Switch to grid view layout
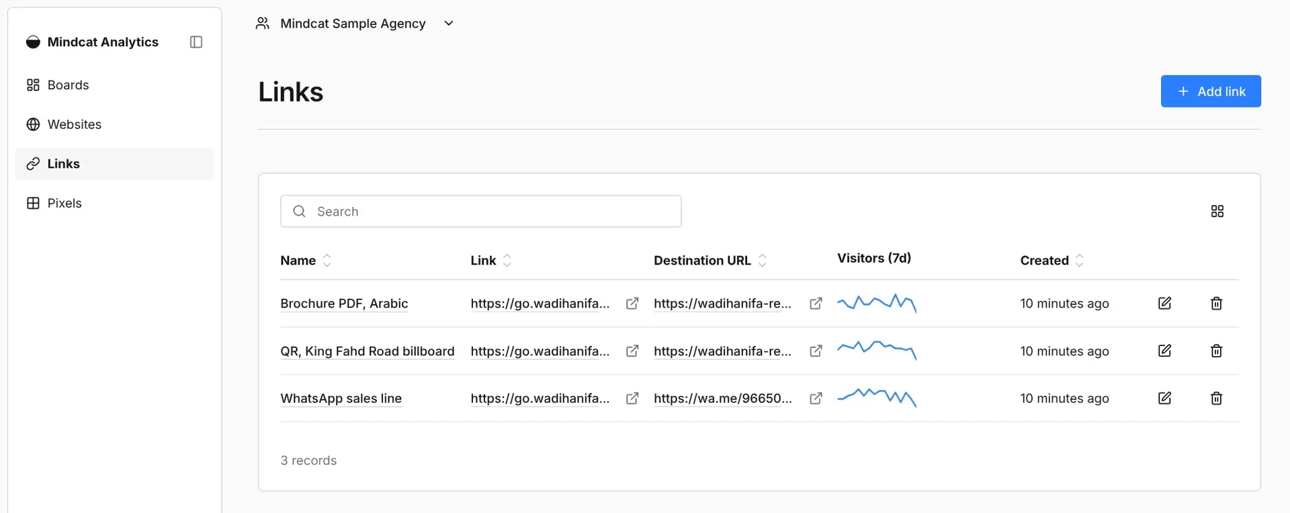This screenshot has height=513, width=1290. tap(1217, 212)
